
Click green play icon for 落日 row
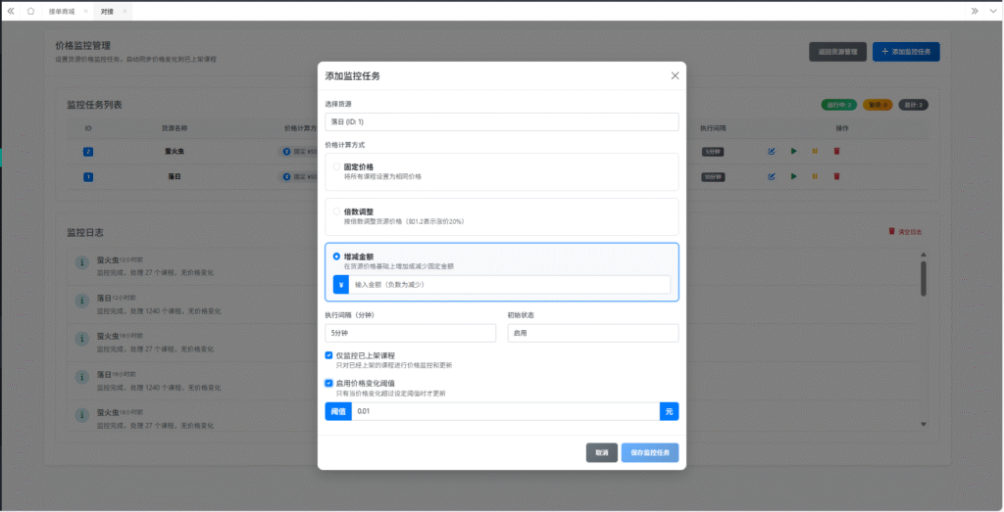pyautogui.click(x=793, y=176)
